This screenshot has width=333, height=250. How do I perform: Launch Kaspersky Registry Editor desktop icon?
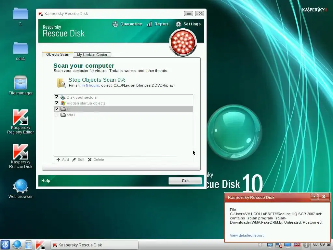tap(20, 122)
